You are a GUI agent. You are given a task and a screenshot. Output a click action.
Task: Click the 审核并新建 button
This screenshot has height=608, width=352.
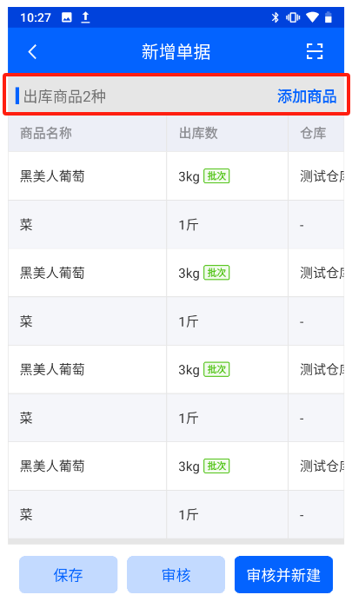click(283, 575)
